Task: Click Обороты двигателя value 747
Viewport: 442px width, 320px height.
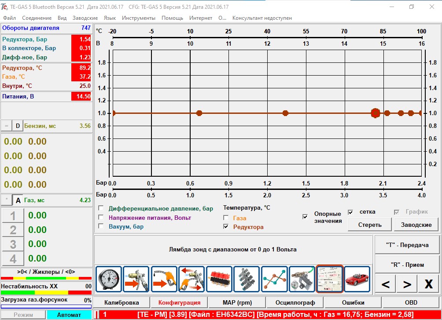Action: [86, 28]
